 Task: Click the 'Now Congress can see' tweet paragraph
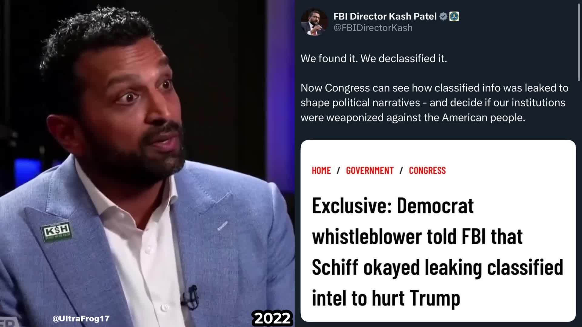[434, 103]
